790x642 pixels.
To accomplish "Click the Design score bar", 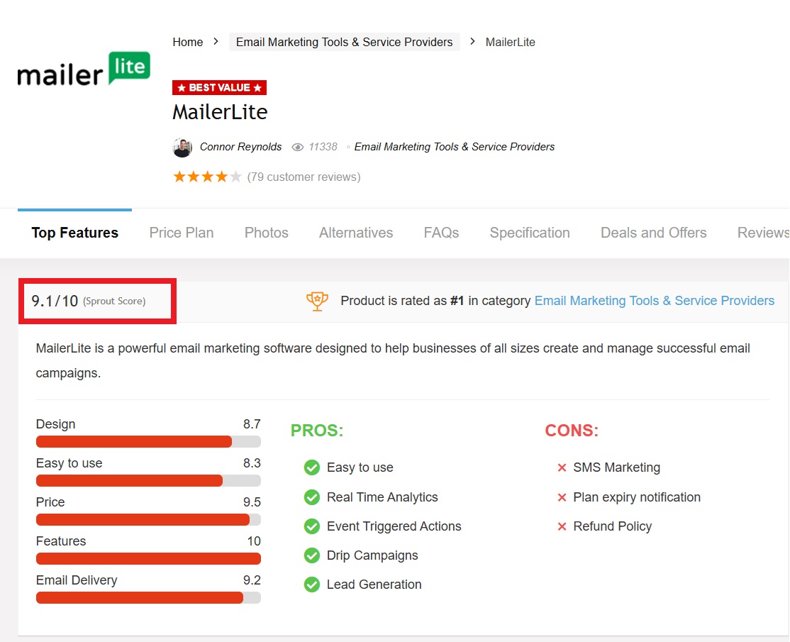I will (148, 442).
